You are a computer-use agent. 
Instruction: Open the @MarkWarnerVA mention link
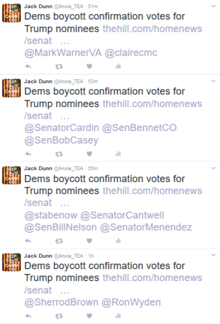click(63, 53)
